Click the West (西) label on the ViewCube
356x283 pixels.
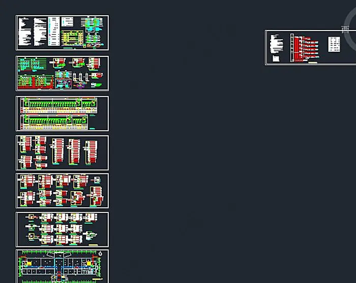pyautogui.click(x=346, y=29)
